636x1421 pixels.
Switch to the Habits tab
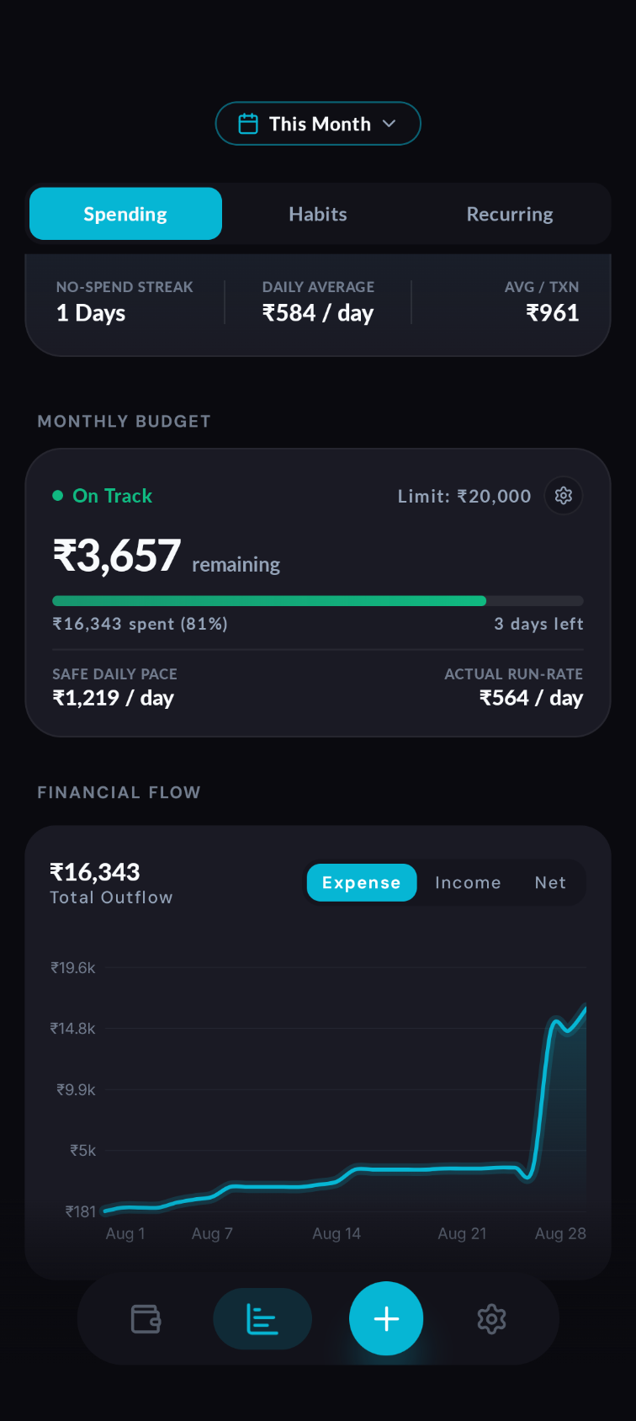(x=318, y=214)
